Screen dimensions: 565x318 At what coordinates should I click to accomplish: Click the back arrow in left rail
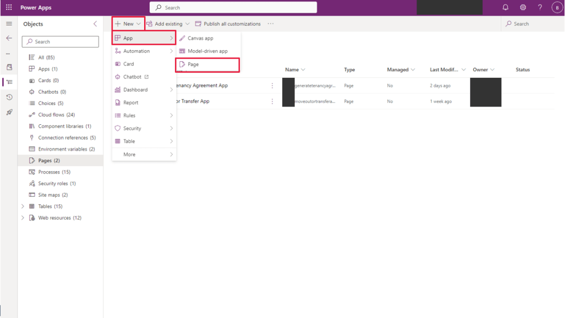click(9, 38)
